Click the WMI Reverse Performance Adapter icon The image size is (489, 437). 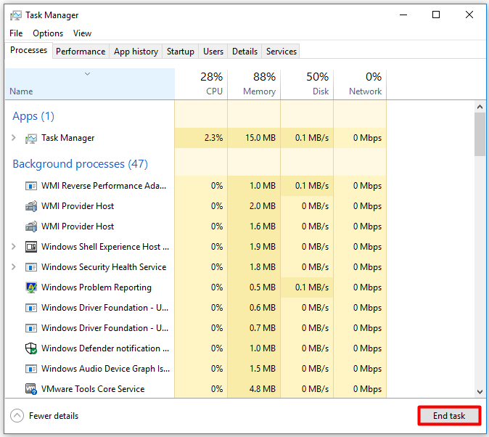point(31,186)
